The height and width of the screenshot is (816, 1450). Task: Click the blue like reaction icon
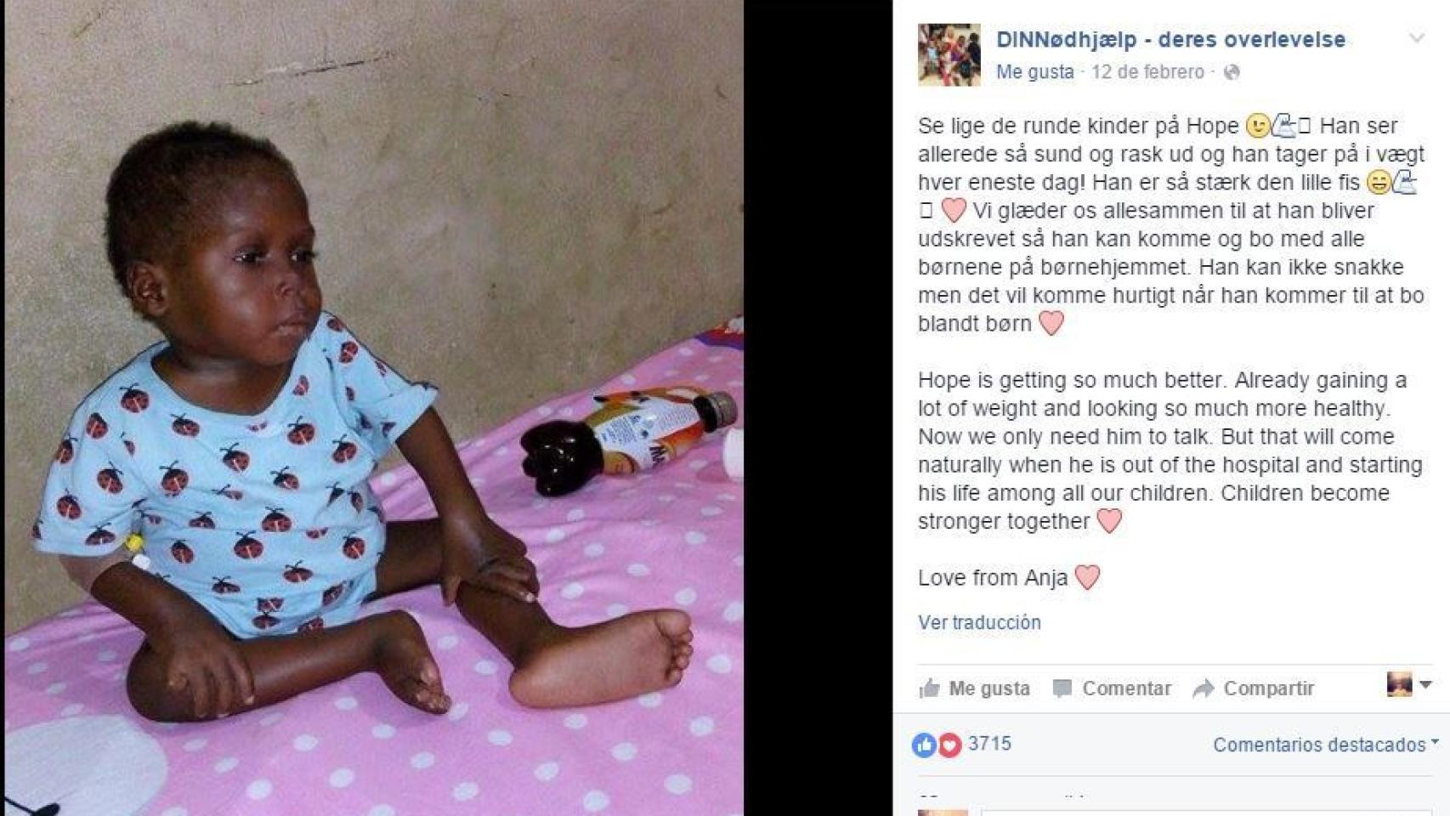(924, 745)
